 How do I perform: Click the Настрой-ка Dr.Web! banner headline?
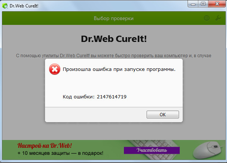click(x=44, y=145)
